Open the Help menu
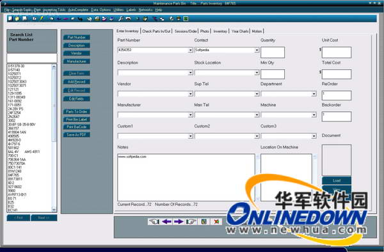 point(159,10)
